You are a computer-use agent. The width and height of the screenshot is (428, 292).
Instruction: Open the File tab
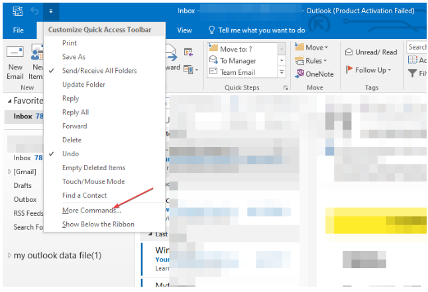(19, 30)
